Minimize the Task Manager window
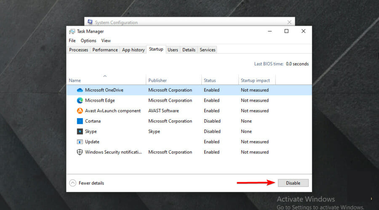 coord(270,31)
